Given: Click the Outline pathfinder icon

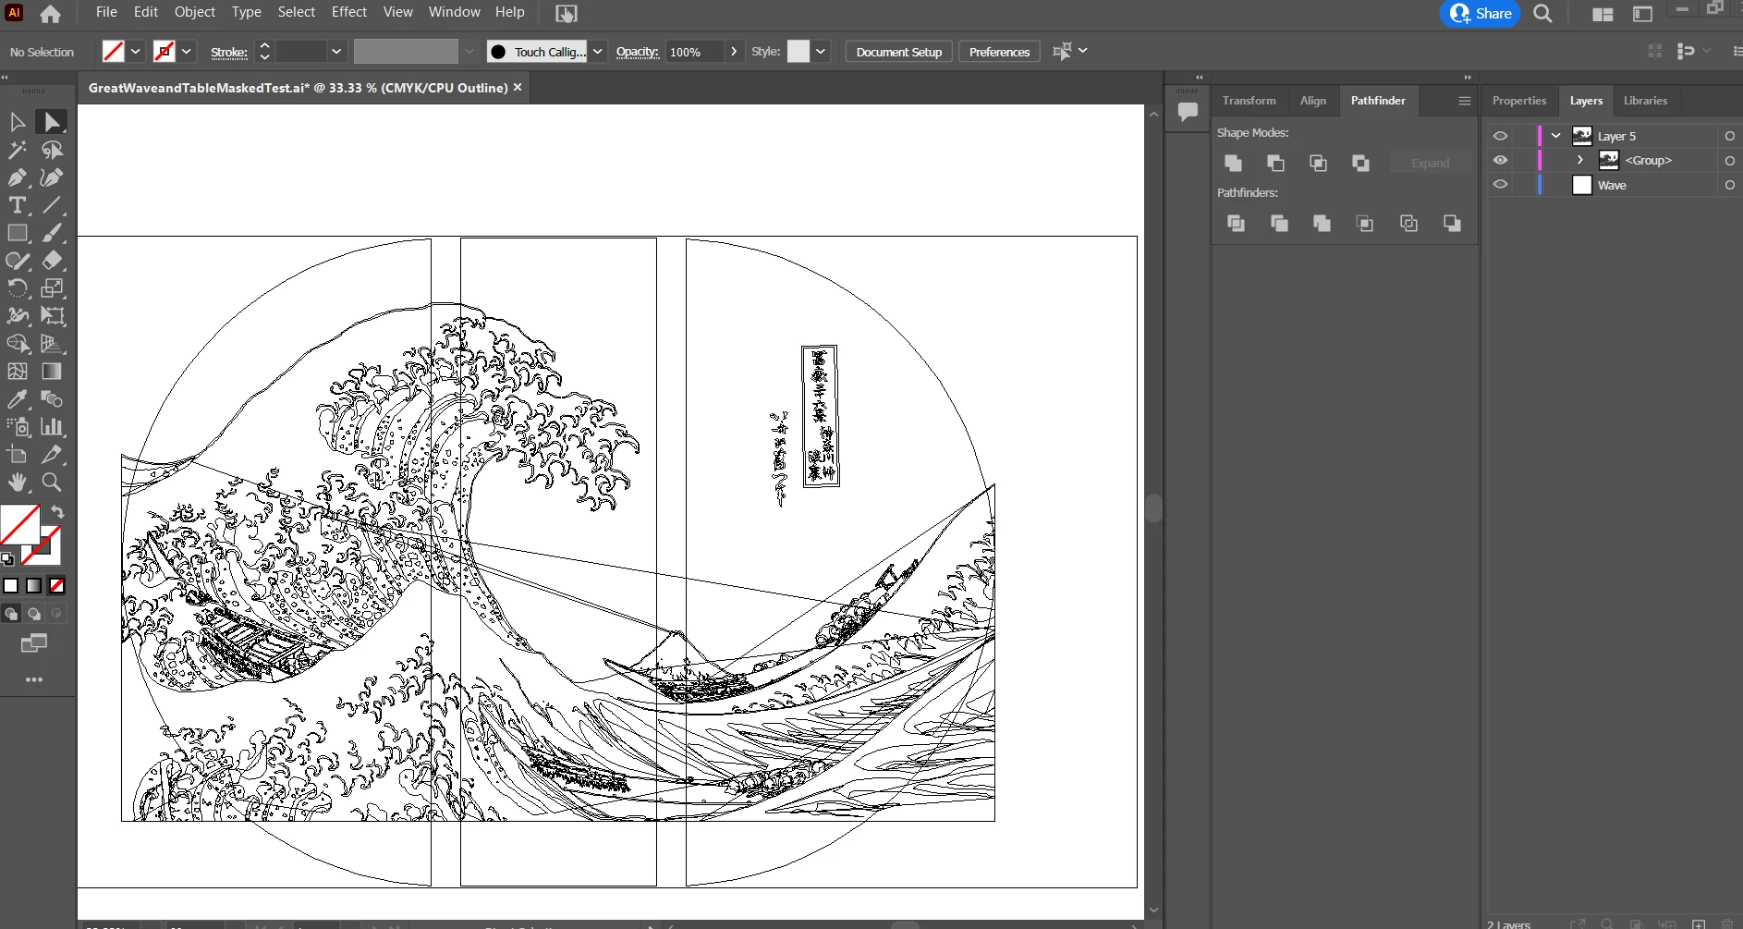Looking at the screenshot, I should [1408, 224].
